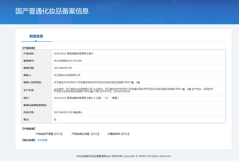Click the 备案人 company name value
The width and height of the screenshot is (239, 161).
click(67, 75)
